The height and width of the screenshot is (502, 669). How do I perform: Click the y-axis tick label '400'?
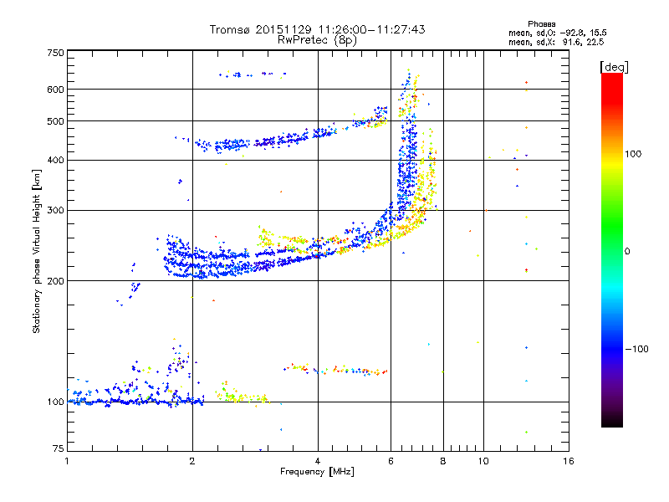point(56,160)
